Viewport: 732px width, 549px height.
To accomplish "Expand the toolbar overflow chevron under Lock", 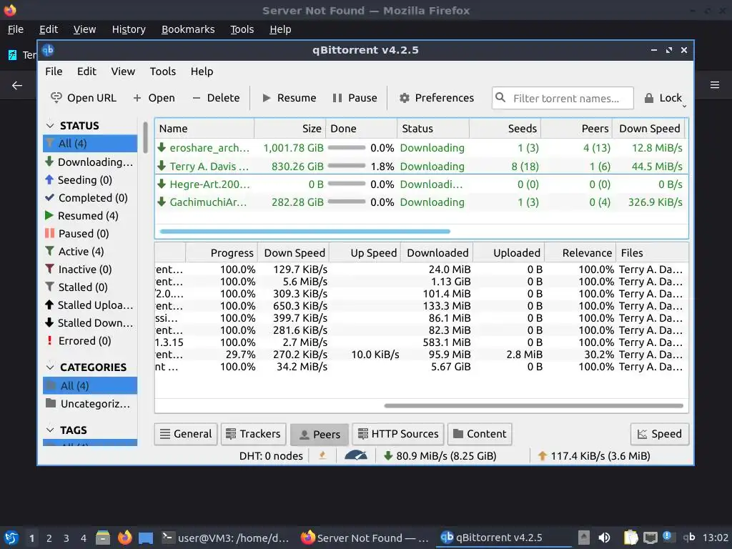I will pos(684,107).
